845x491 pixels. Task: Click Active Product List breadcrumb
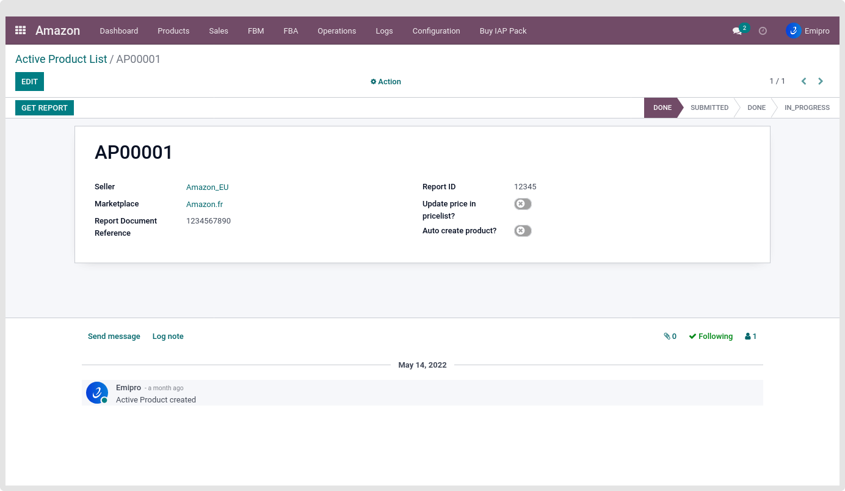(61, 59)
